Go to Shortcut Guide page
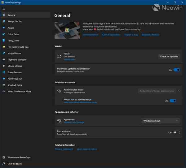 tap(15, 85)
